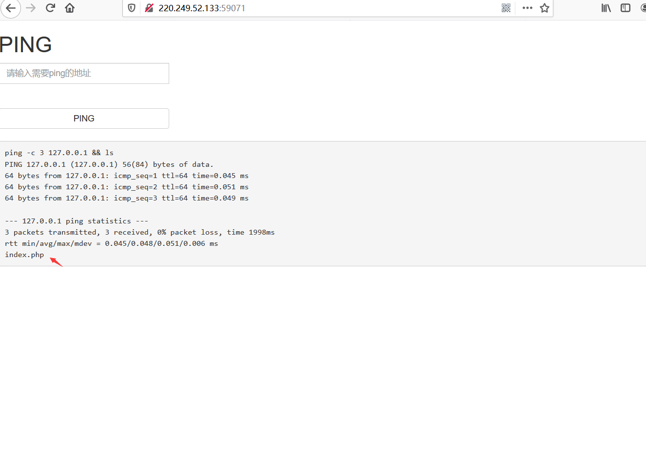Click the '127.0.0.1 ping statistics' line
The height and width of the screenshot is (459, 646).
77,221
